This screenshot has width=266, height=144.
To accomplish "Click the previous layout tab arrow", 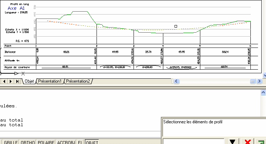I will pyautogui.click(x=4, y=81).
